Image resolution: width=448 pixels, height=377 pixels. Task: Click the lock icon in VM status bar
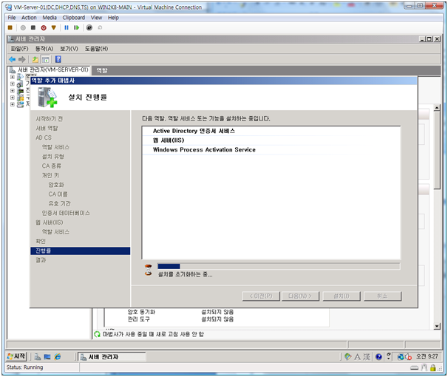433,368
